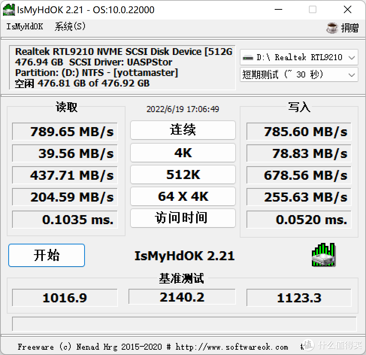Click the coffee cup donate icon
The width and height of the screenshot is (366, 355).
click(332, 28)
